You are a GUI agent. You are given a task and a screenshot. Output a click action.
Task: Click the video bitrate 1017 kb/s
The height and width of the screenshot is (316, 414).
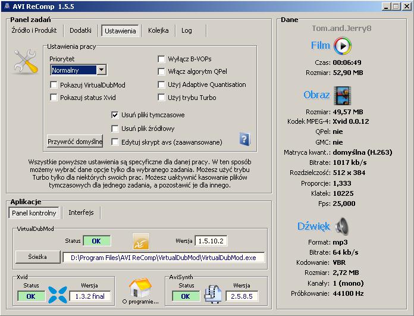(350, 162)
